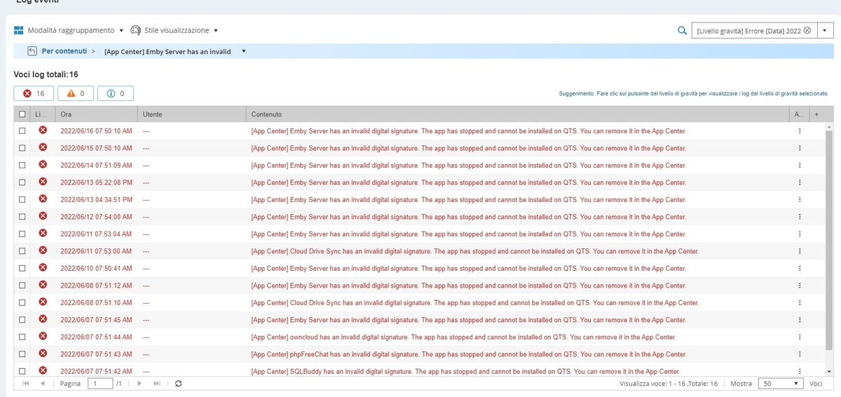Filter by information severity showing 0
The image size is (841, 397).
(x=115, y=93)
